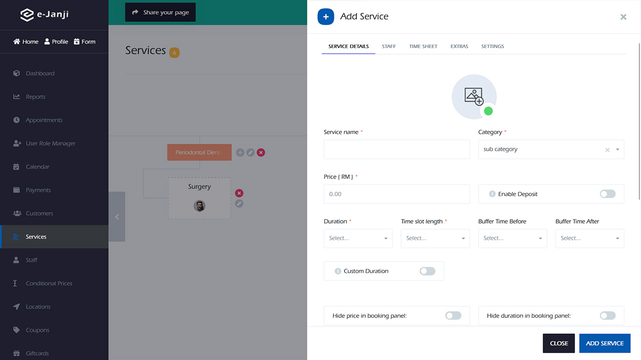Click red delete icon beside Surgery
Screen dimensions: 641x360
pyautogui.click(x=239, y=193)
